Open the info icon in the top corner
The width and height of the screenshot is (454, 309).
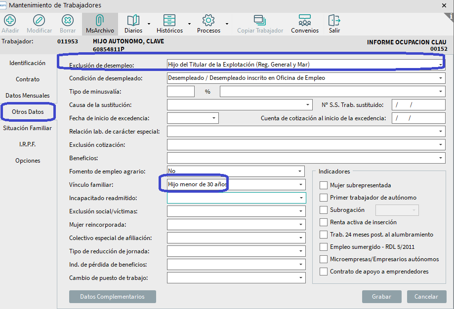pyautogui.click(x=451, y=16)
